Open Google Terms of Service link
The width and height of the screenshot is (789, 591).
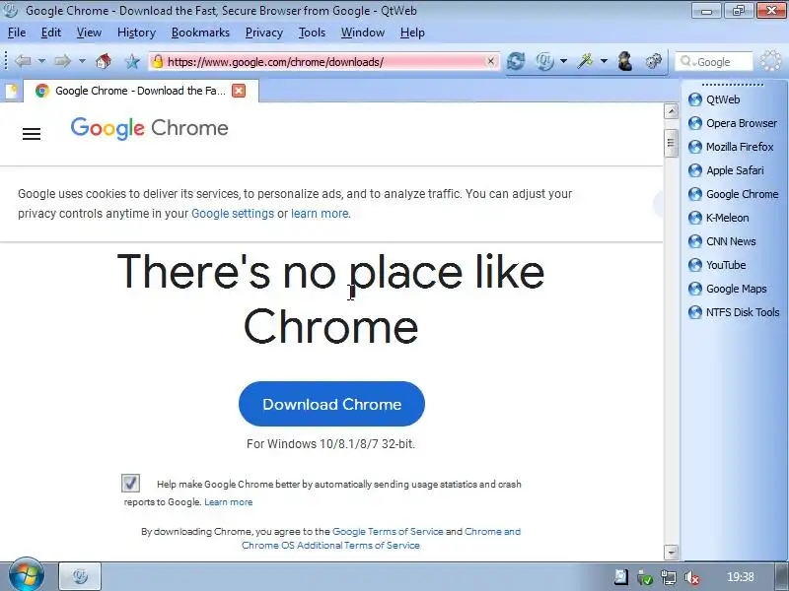pos(388,532)
